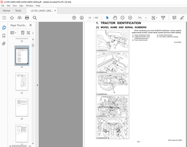Open the Sign menu
The height and width of the screenshot is (147, 187).
click(x=21, y=6)
